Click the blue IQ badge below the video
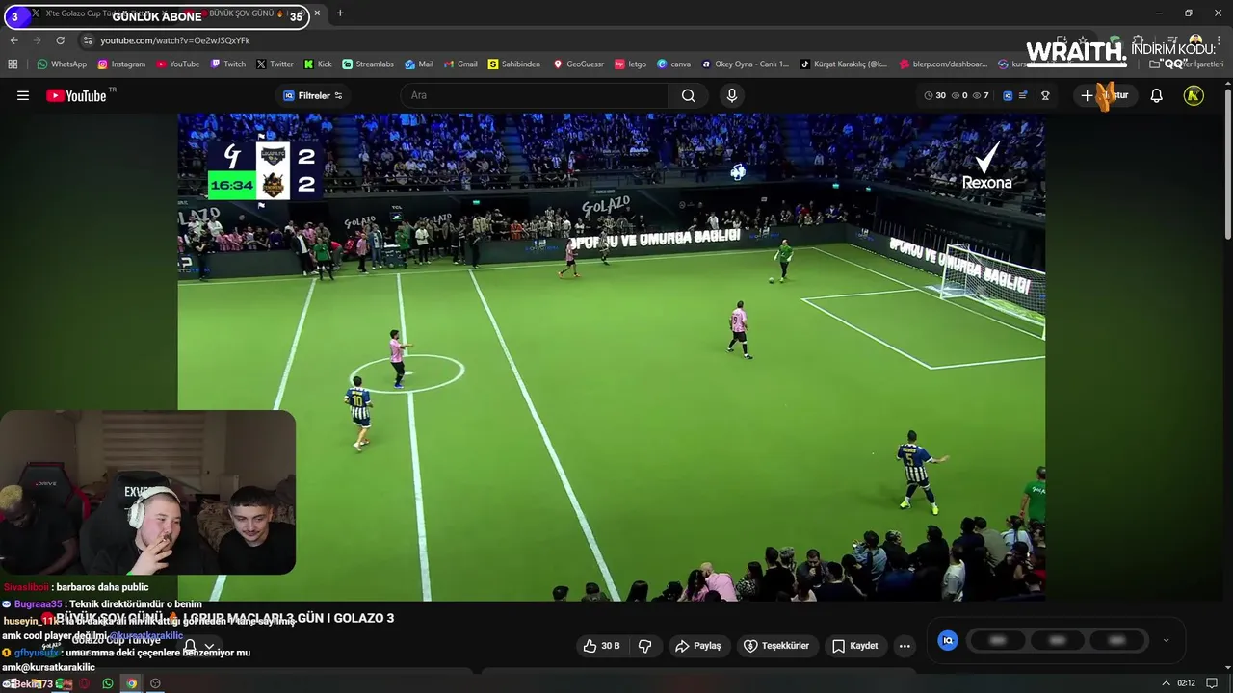Viewport: 1233px width, 693px height. coord(948,640)
